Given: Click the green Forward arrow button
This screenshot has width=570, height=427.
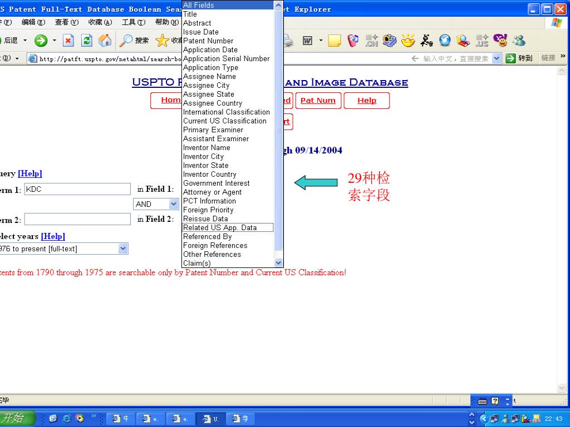Looking at the screenshot, I should [x=41, y=40].
